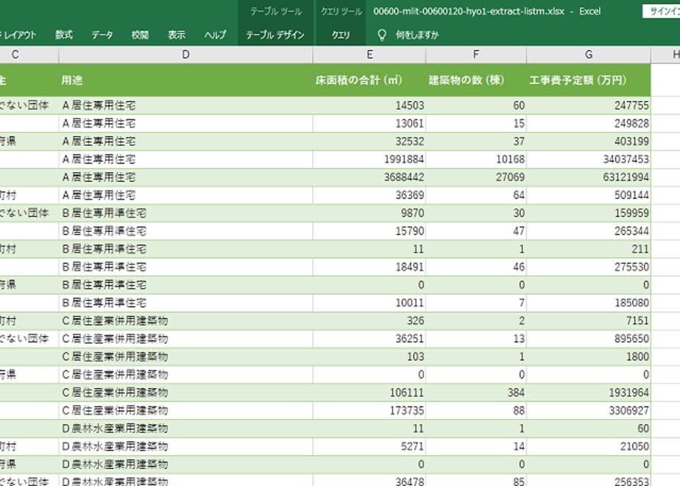The height and width of the screenshot is (486, 680).
Task: Select cell with value 3688442
Action: (x=369, y=177)
